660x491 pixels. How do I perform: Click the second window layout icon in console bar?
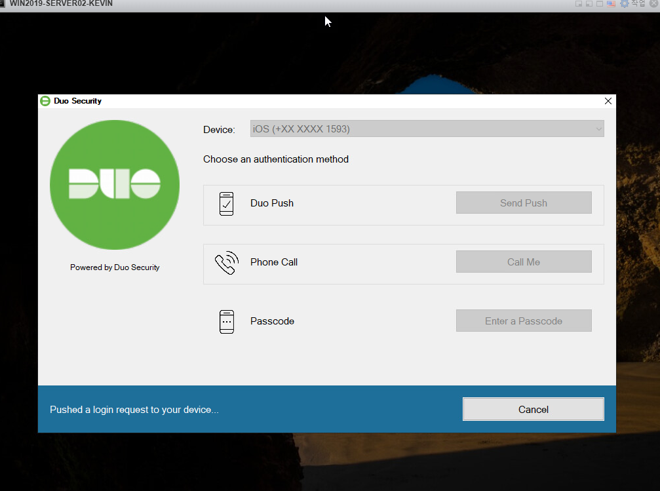[589, 4]
